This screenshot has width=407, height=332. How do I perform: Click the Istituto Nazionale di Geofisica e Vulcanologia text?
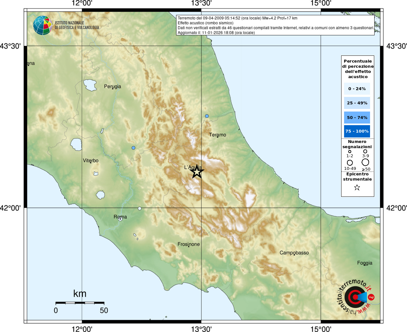[x=77, y=25]
